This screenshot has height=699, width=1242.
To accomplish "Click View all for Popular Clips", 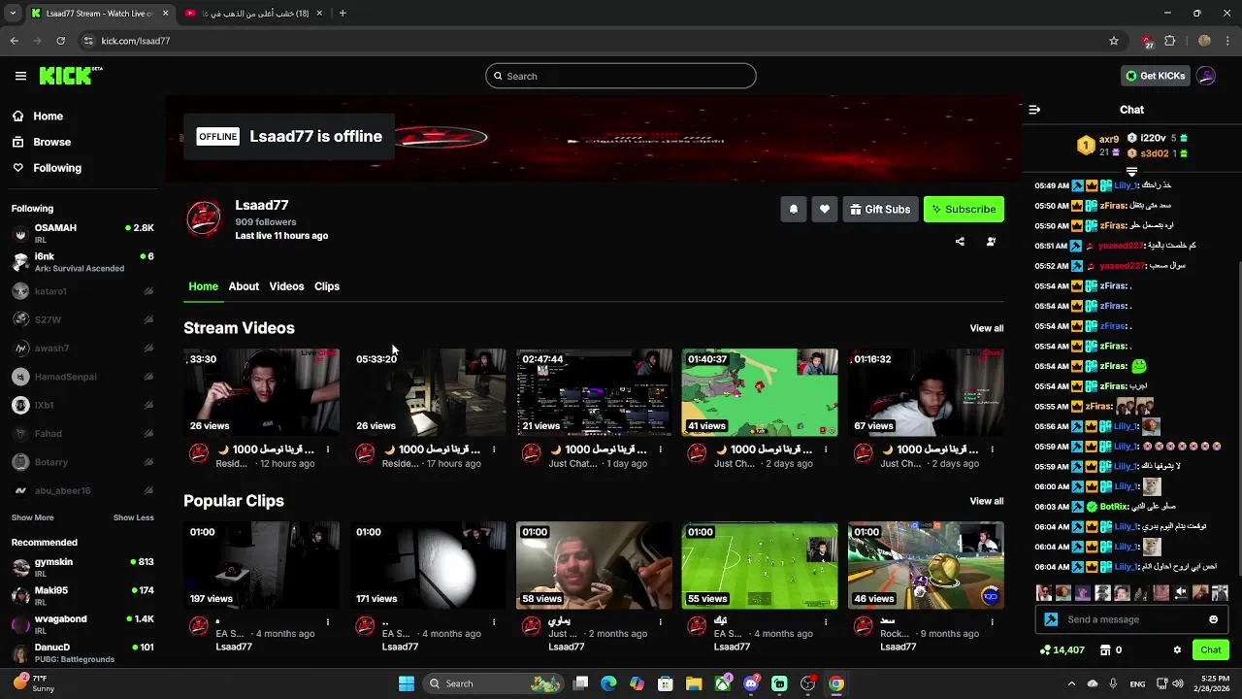I will 987,501.
